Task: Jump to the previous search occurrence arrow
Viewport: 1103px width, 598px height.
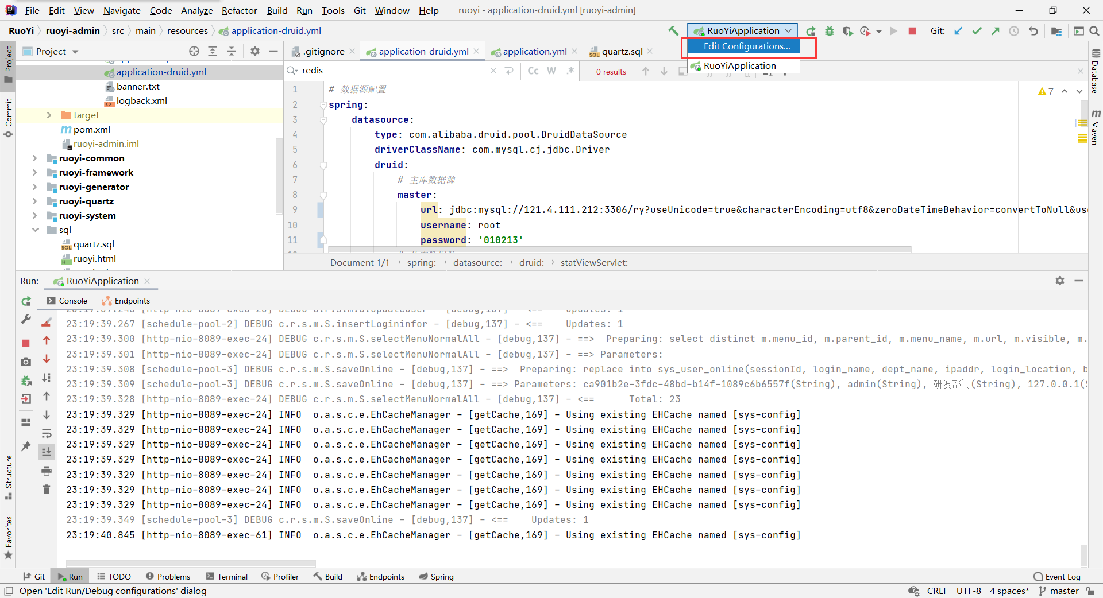Action: (646, 71)
